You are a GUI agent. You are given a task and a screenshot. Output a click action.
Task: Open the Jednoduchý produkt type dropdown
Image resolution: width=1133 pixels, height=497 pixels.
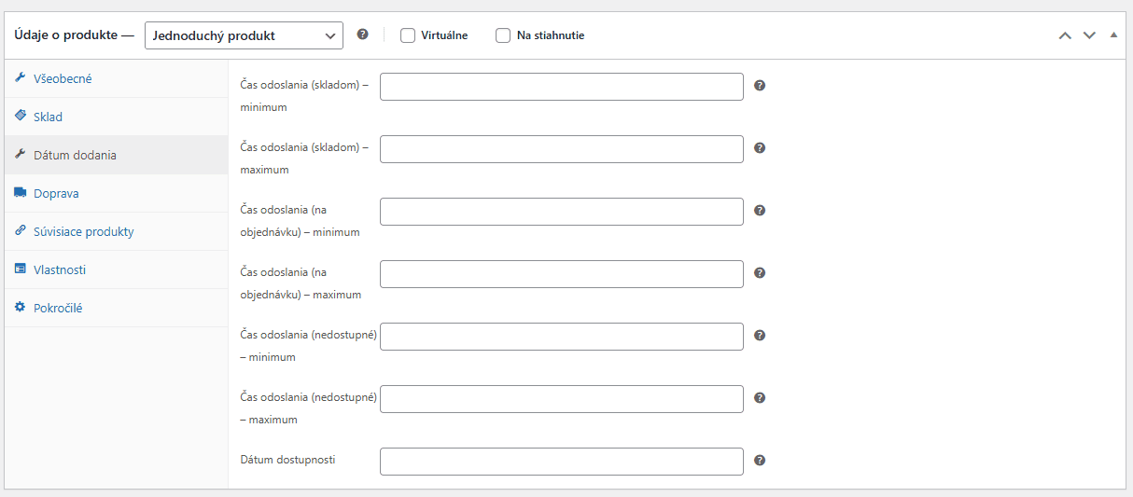point(244,35)
